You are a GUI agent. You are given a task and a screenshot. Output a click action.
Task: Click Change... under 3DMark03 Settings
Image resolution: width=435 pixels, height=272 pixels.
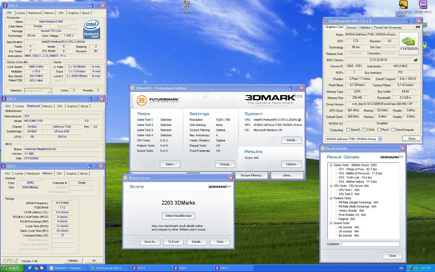pos(225,164)
